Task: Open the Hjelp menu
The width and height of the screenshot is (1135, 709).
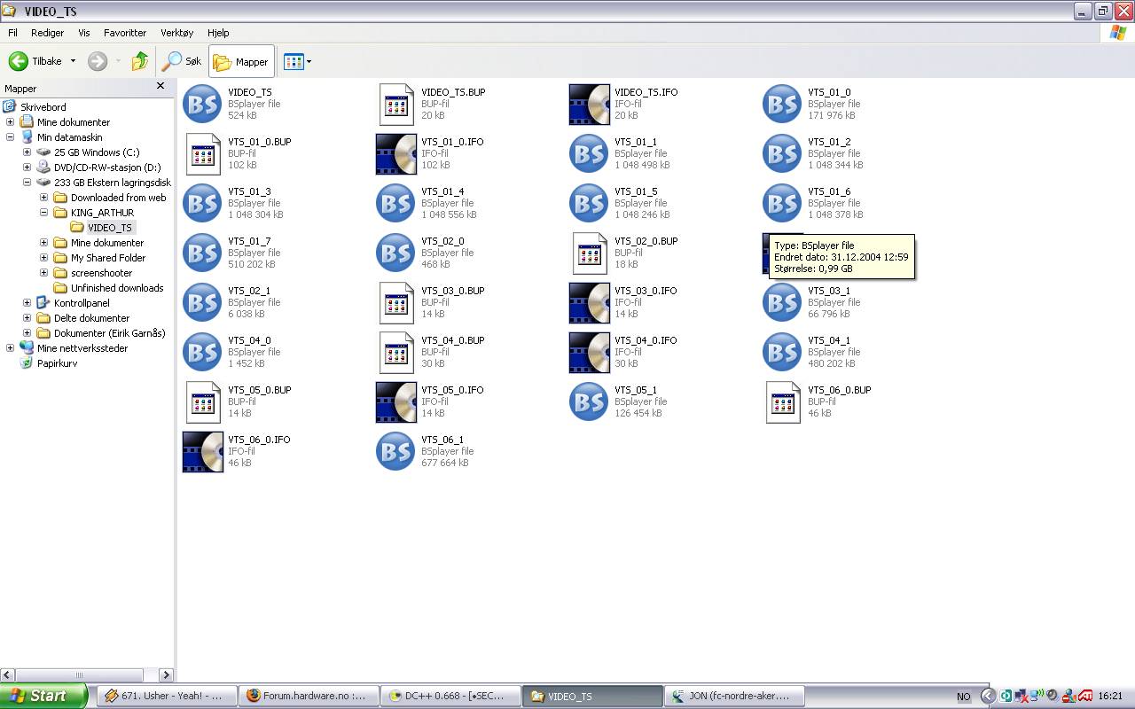Action: click(x=217, y=33)
